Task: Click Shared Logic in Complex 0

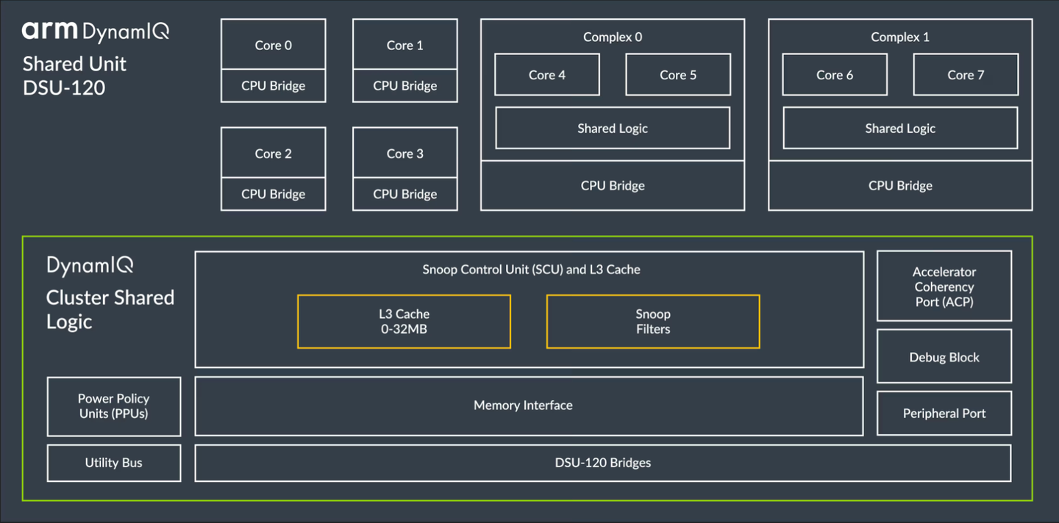Action: pos(613,129)
